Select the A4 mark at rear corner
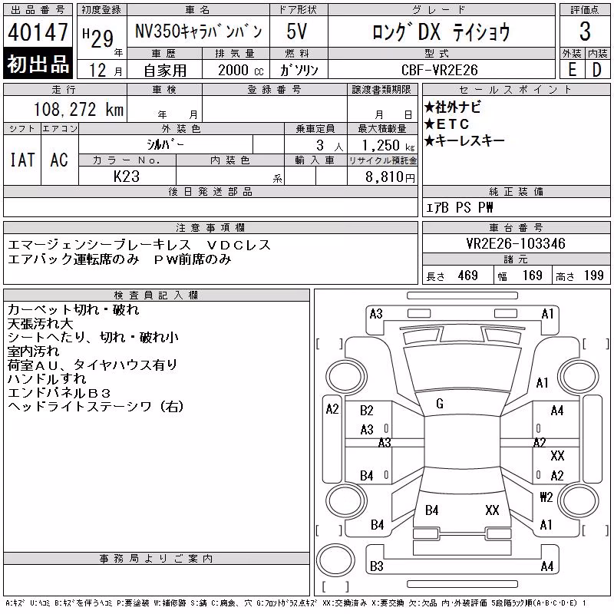614x614 pixels. 547,566
